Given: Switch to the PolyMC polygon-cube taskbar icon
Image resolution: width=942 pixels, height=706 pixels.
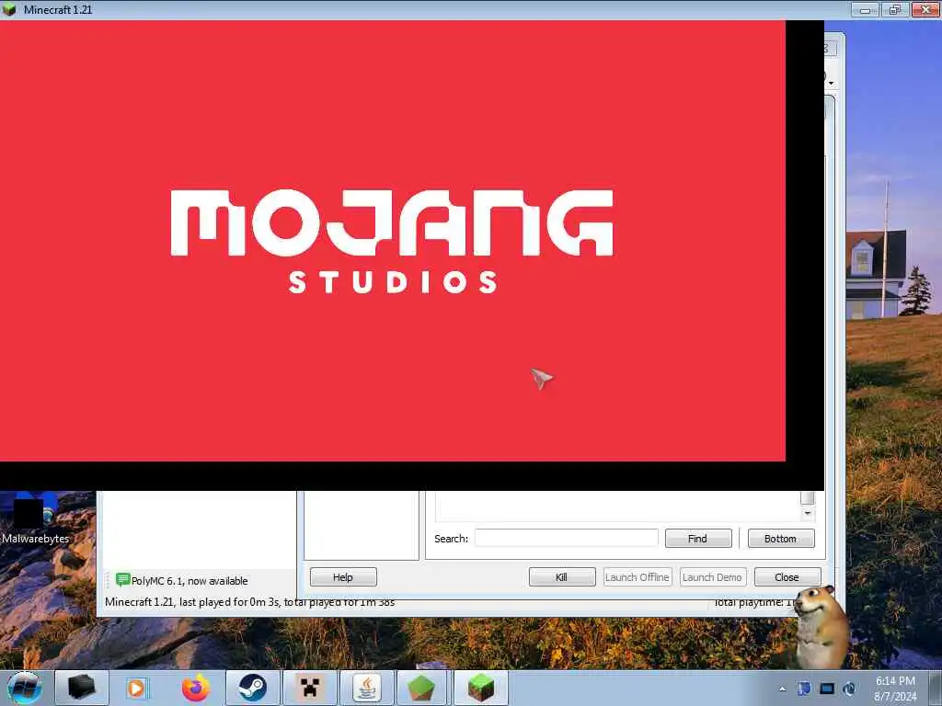Looking at the screenshot, I should point(422,688).
